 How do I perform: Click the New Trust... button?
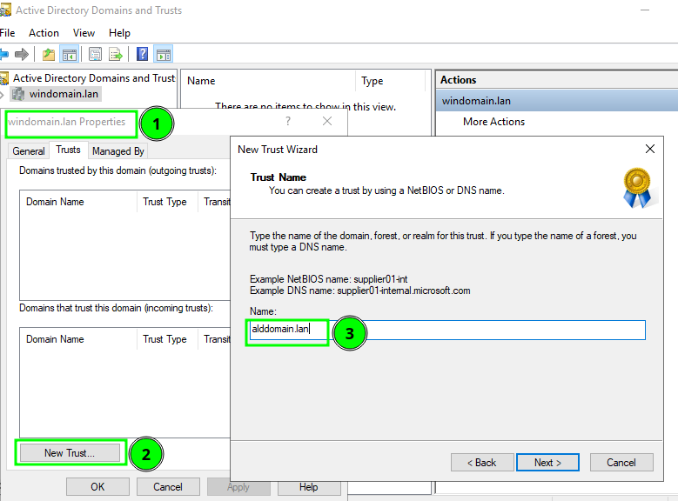70,452
